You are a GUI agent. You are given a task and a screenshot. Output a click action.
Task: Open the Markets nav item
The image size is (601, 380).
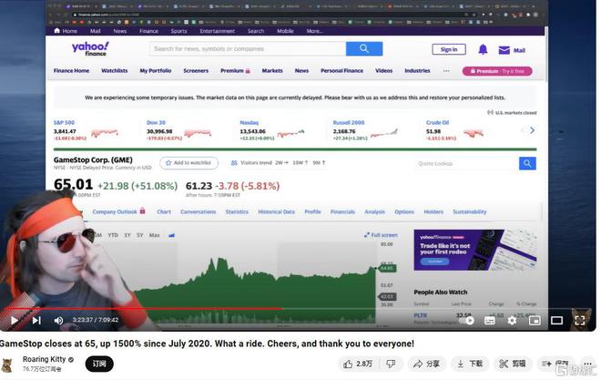tap(272, 71)
